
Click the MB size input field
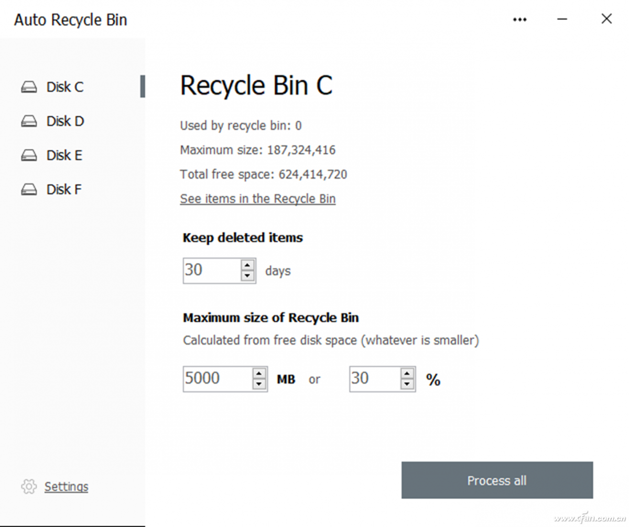pos(217,379)
